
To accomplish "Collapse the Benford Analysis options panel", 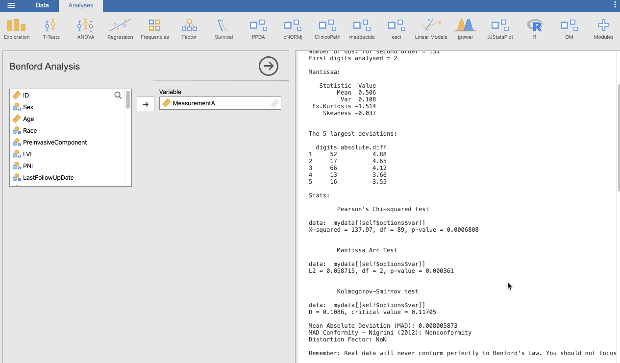I will [x=268, y=66].
